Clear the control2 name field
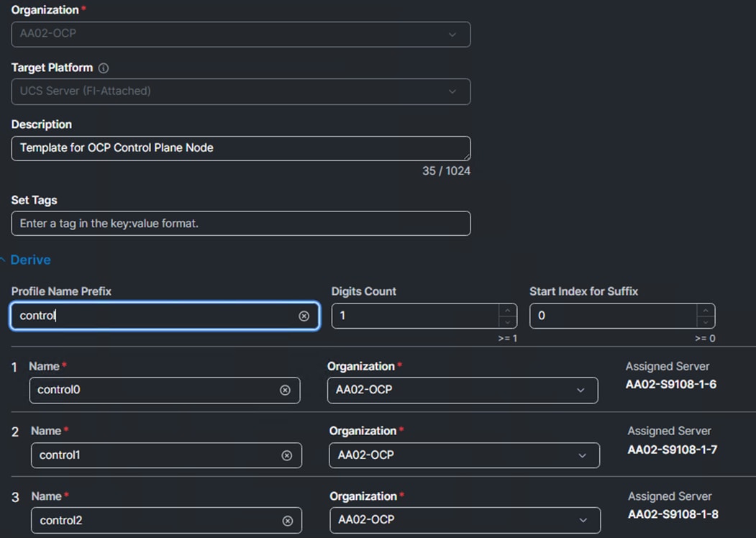This screenshot has width=756, height=538. click(287, 521)
